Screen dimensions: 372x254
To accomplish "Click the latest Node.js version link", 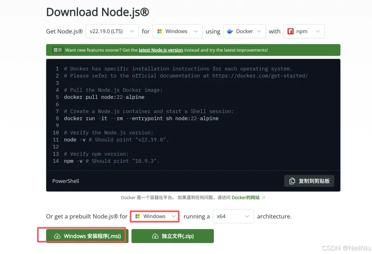I will (x=161, y=50).
